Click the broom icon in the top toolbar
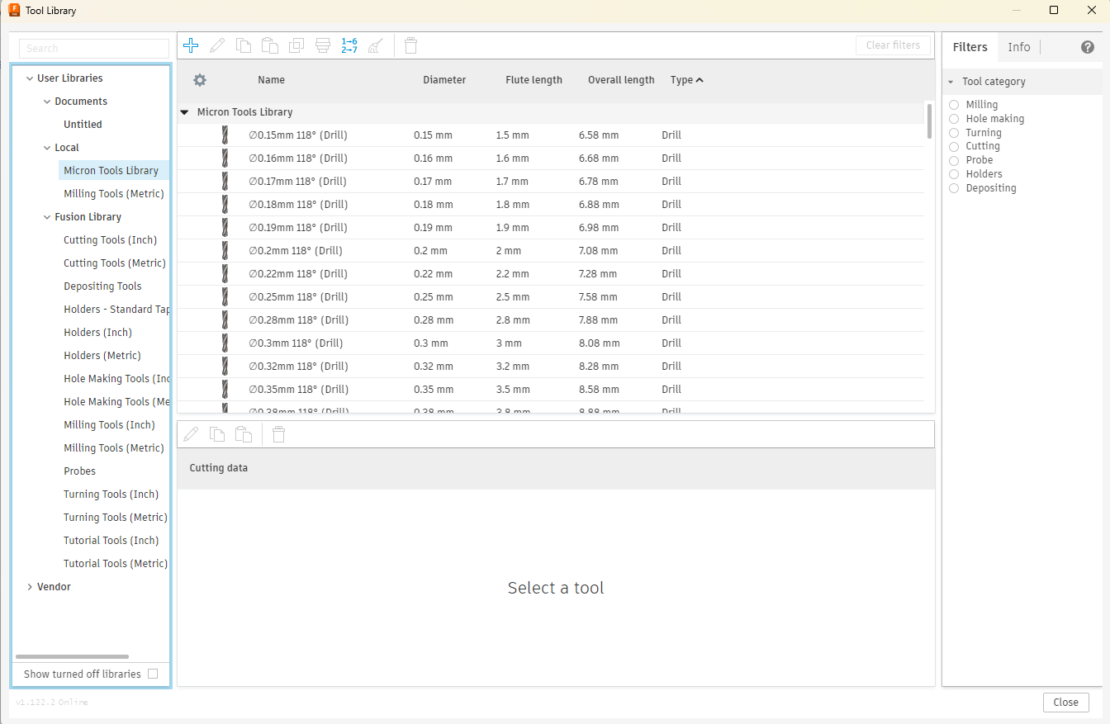Image resolution: width=1110 pixels, height=724 pixels. pos(376,45)
